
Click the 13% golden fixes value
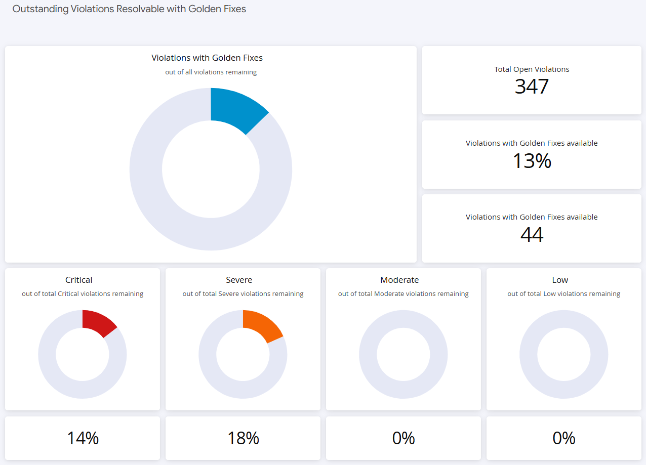pos(532,161)
